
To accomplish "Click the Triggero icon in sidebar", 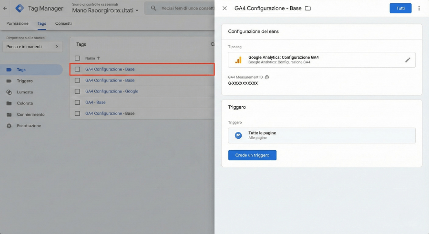I will pyautogui.click(x=9, y=81).
